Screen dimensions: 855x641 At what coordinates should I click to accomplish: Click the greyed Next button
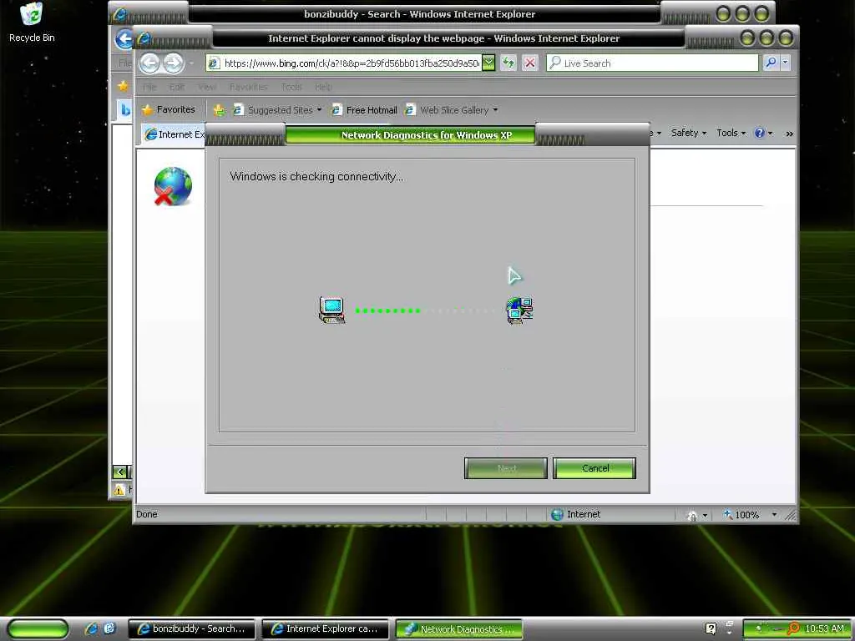505,468
